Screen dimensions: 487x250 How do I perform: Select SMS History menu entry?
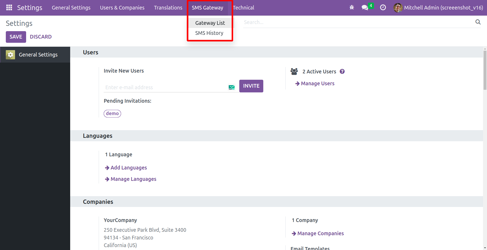(x=209, y=33)
